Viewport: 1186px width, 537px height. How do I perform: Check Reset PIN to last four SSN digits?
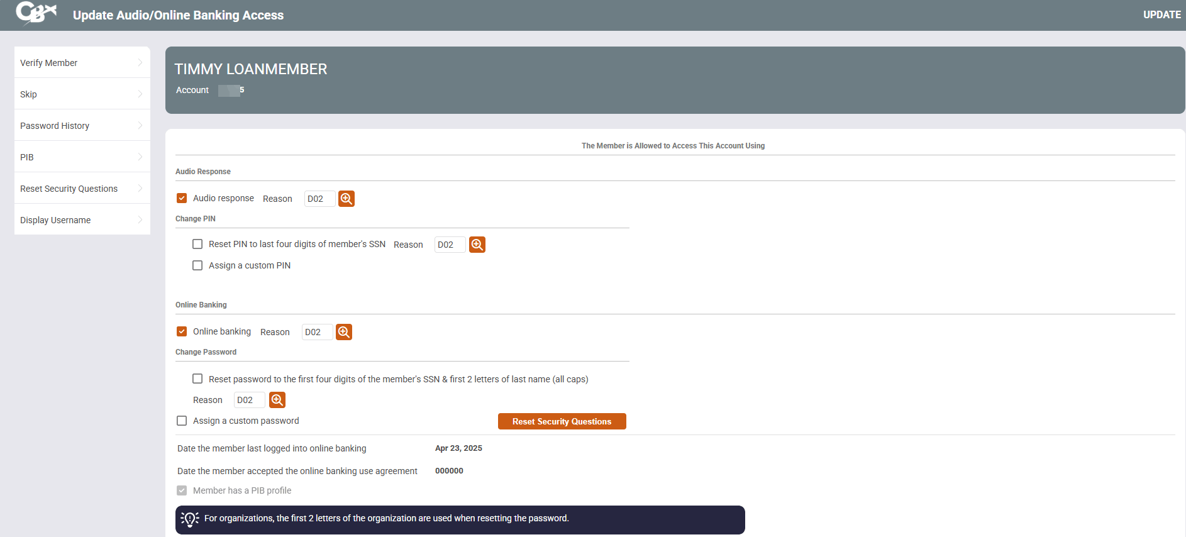[197, 244]
